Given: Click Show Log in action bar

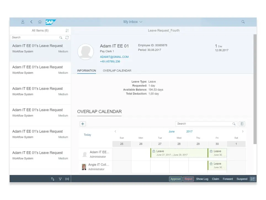Looking at the screenshot, I should click(x=202, y=179).
